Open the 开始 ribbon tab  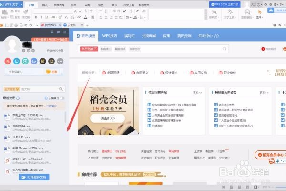point(31,5)
